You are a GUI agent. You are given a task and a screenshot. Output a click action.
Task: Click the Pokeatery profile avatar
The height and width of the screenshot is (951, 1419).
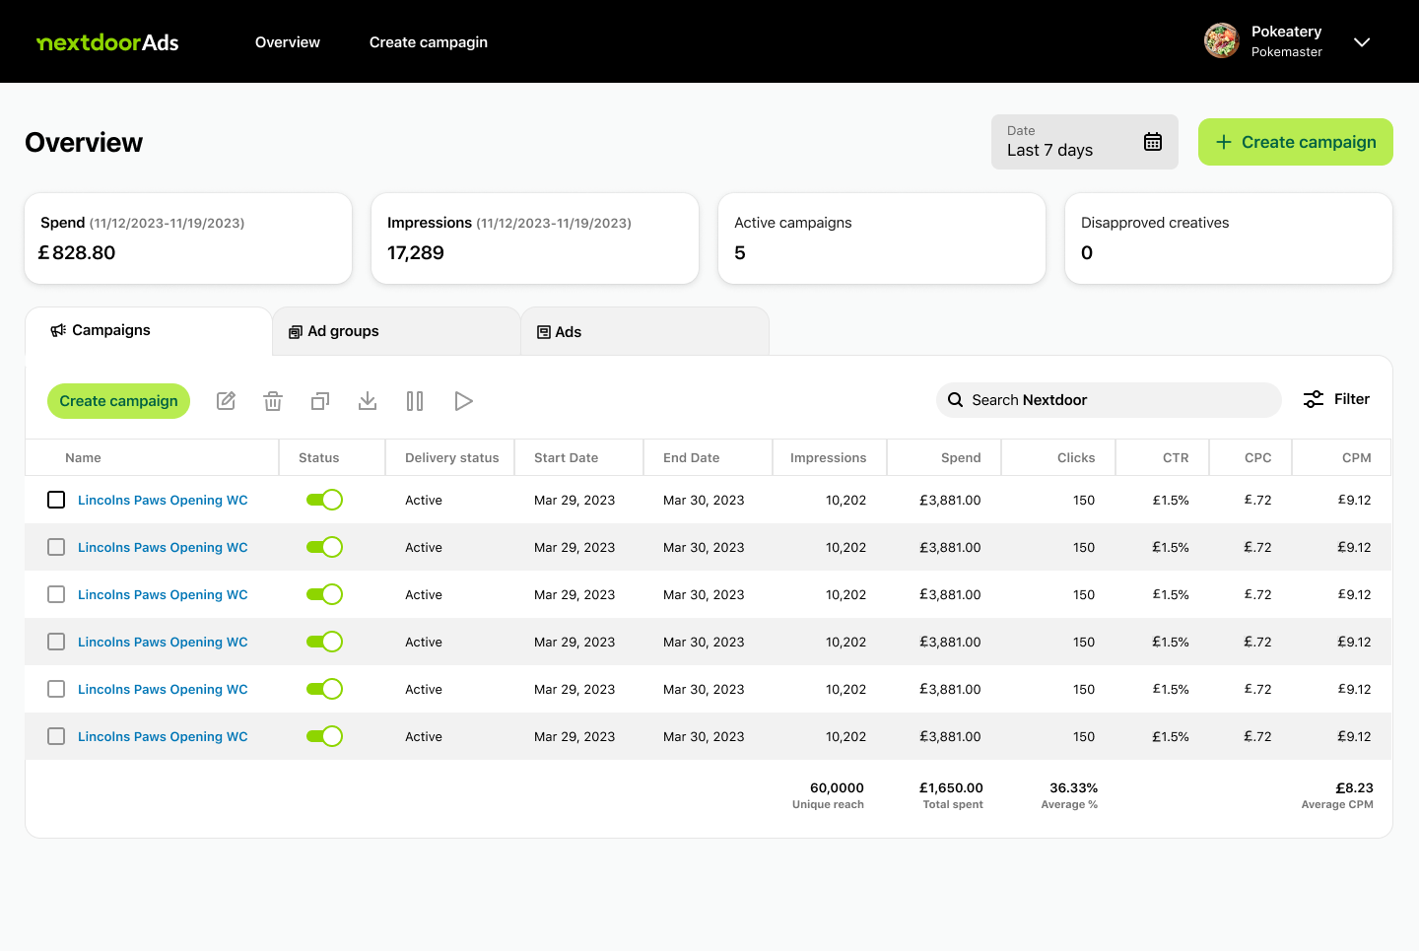point(1222,40)
